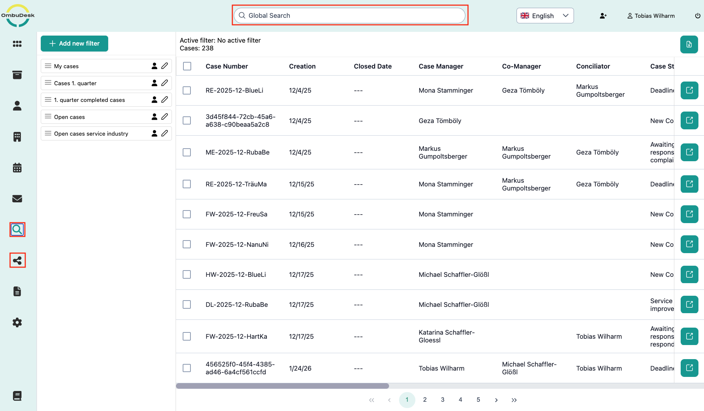The height and width of the screenshot is (411, 704).
Task: Click the add user icon in header
Action: pyautogui.click(x=603, y=16)
